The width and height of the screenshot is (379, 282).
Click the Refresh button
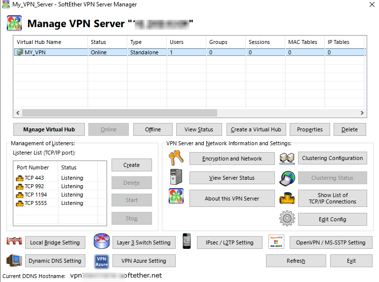point(296,261)
